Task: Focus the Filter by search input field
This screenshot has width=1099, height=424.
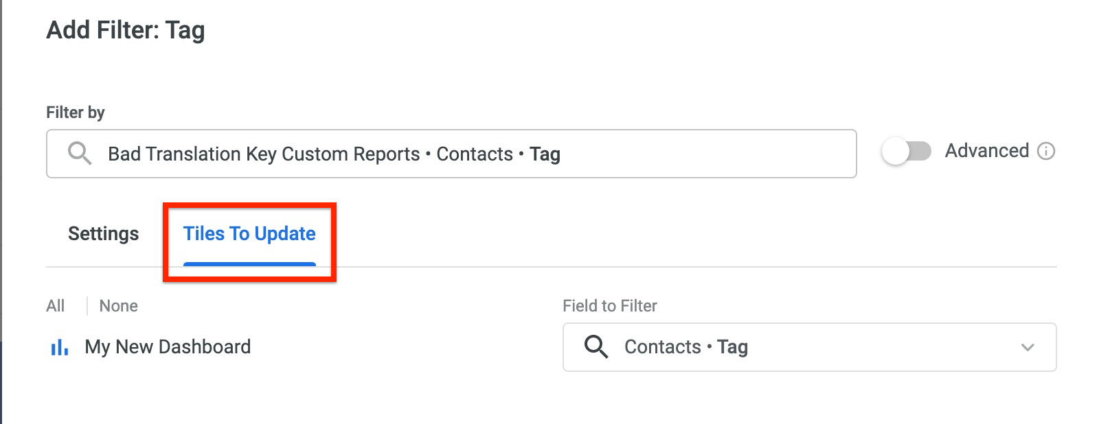Action: point(451,154)
